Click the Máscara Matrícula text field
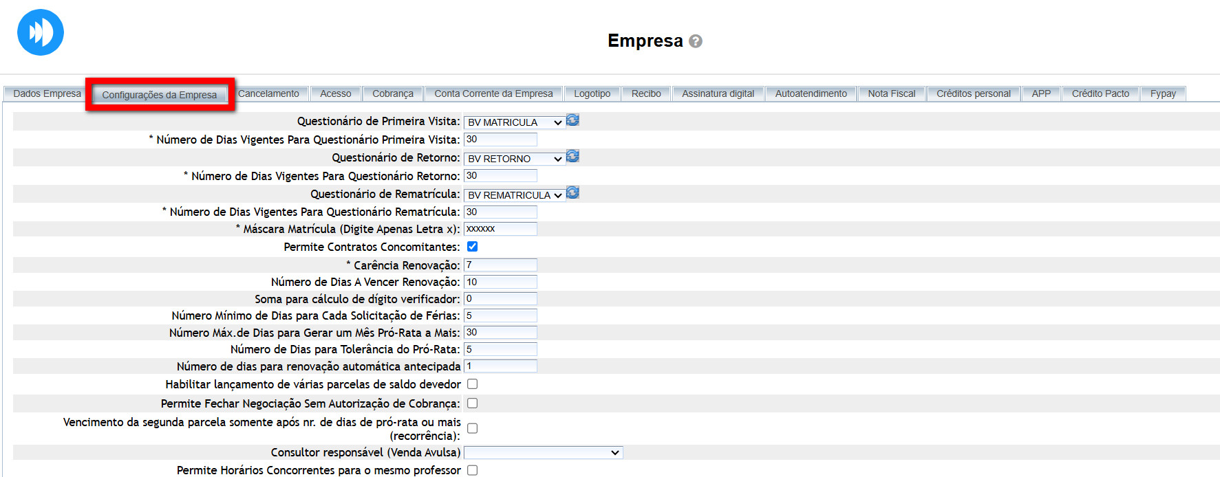The image size is (1220, 477). click(x=500, y=229)
